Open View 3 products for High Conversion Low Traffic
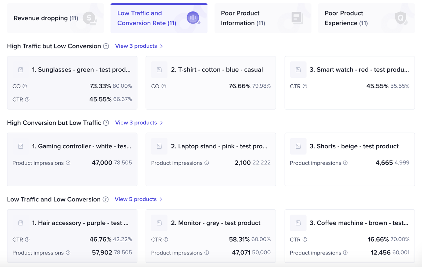422x267 pixels. (x=136, y=123)
